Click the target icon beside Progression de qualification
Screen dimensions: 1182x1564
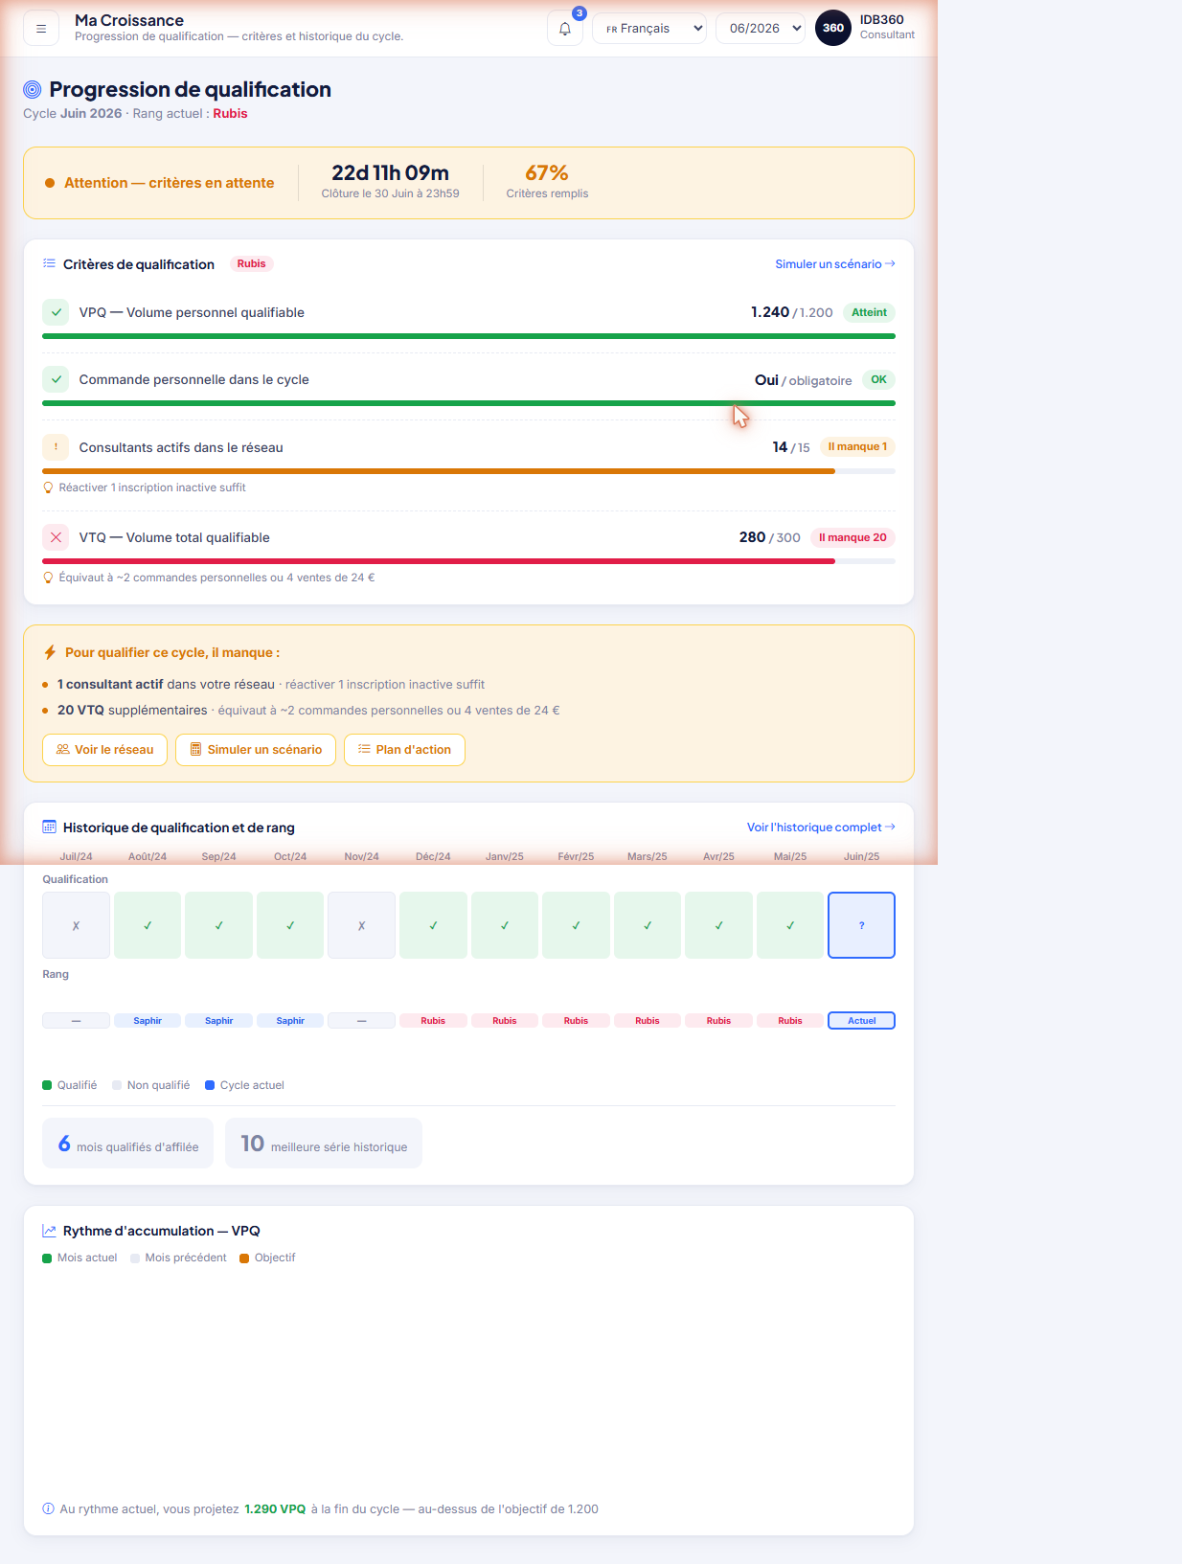click(33, 90)
